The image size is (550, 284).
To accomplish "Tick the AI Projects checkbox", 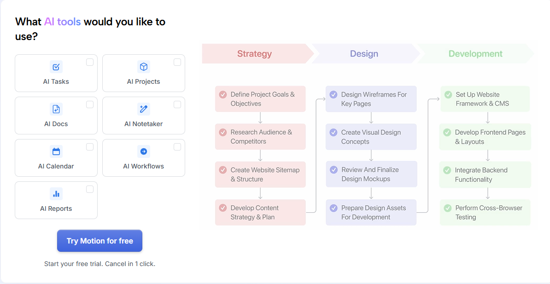I will point(177,62).
